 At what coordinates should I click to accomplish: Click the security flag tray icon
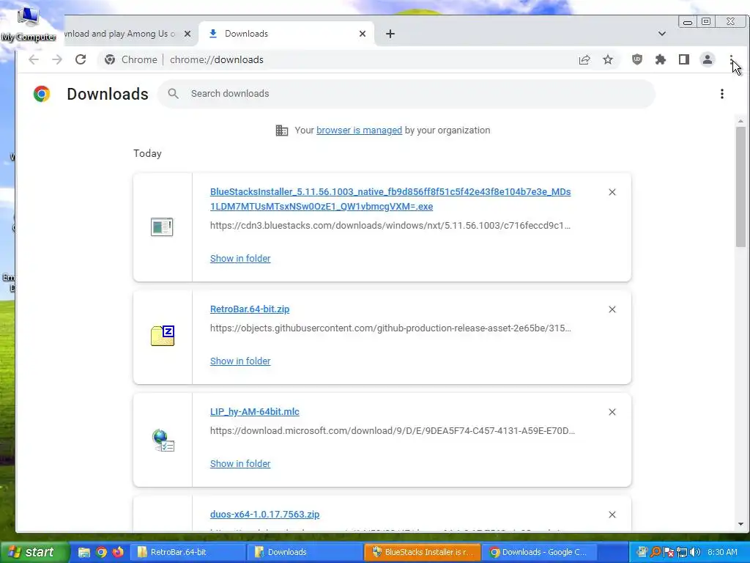point(669,553)
